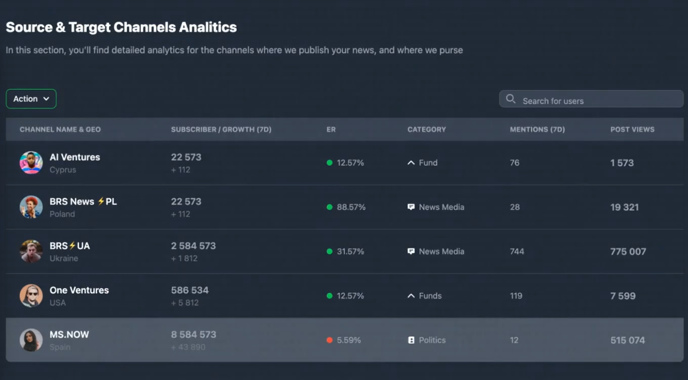Click green ER dot beside 88.57%

click(330, 207)
